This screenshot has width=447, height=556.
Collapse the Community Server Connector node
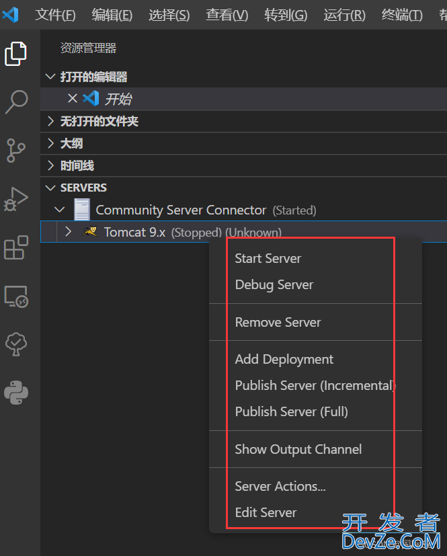[x=60, y=210]
